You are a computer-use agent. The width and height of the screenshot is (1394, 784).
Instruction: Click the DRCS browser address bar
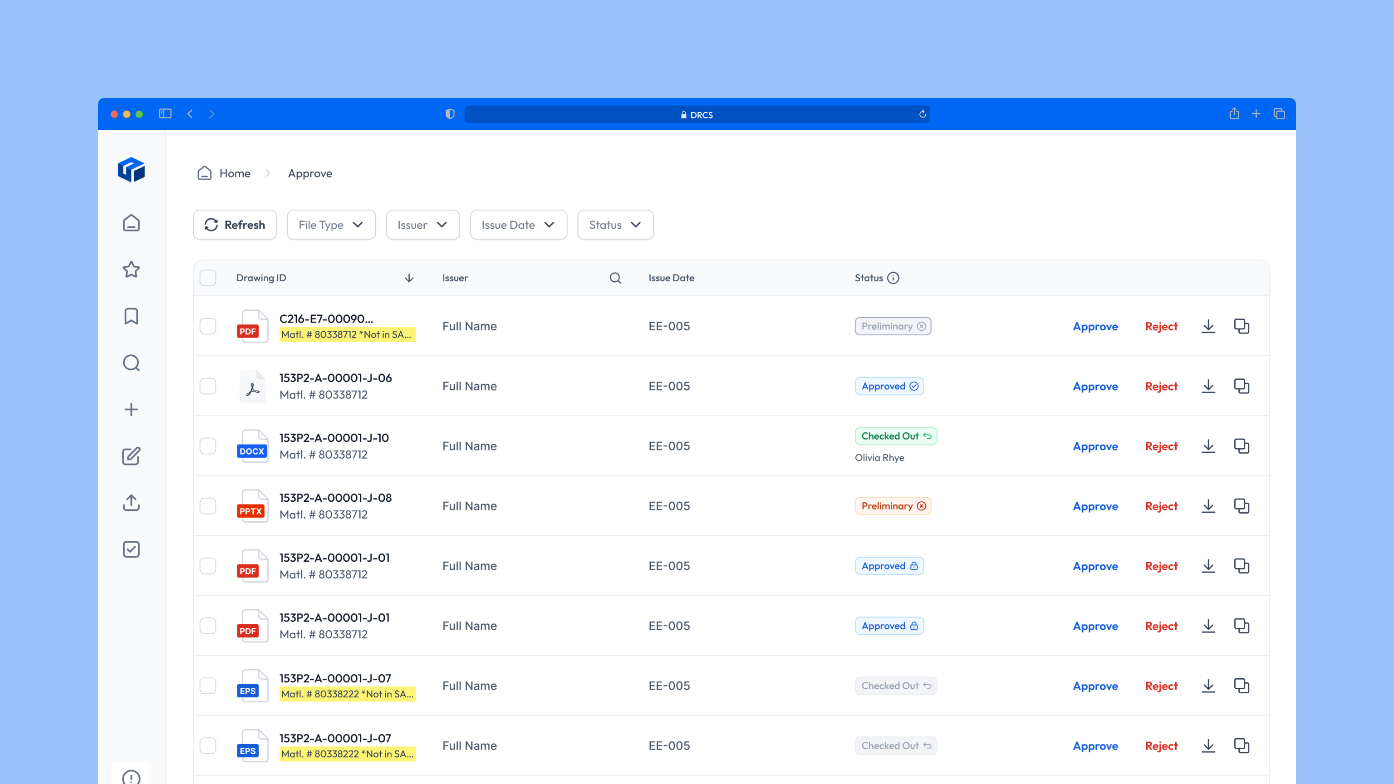[x=697, y=115]
